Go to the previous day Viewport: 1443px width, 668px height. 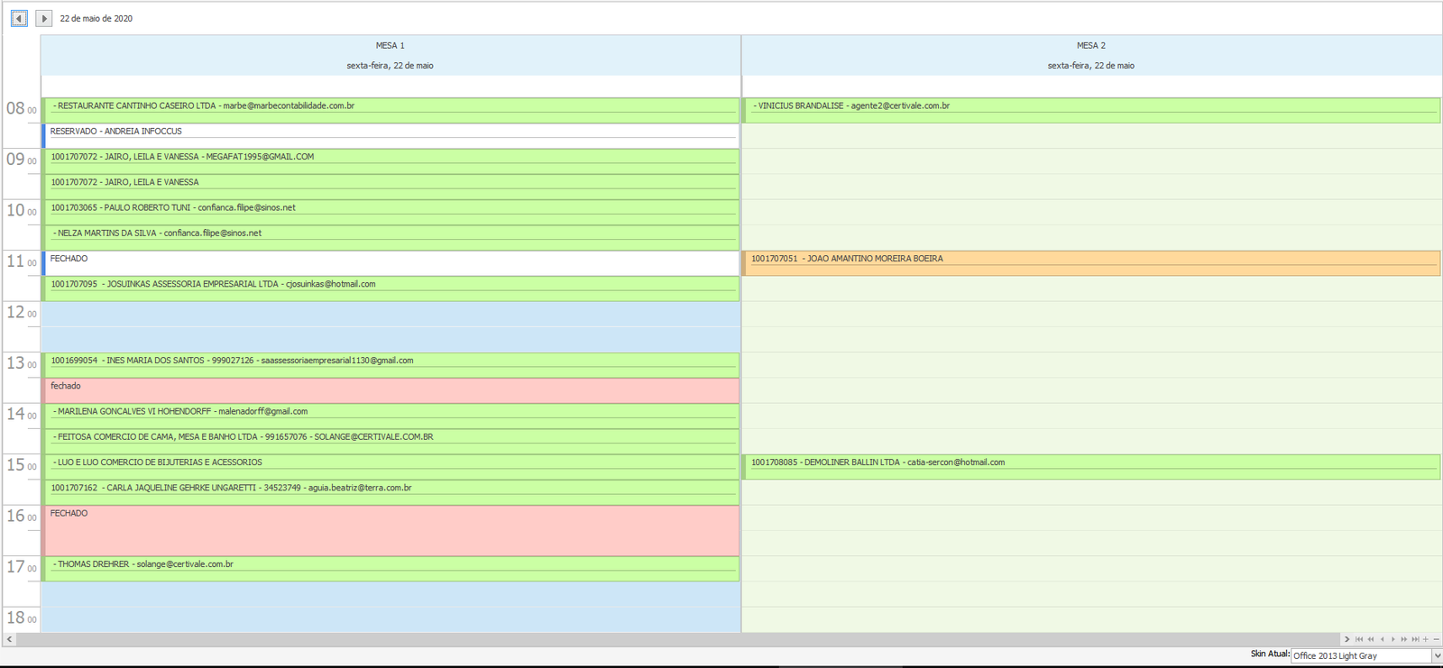coord(19,18)
